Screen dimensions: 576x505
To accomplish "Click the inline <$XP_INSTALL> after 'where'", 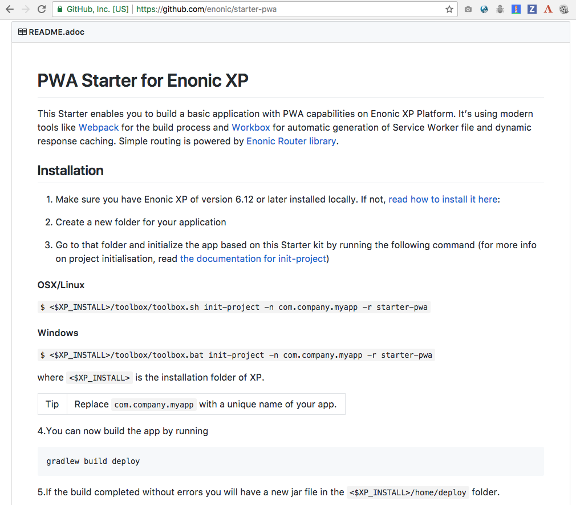I will [x=100, y=378].
